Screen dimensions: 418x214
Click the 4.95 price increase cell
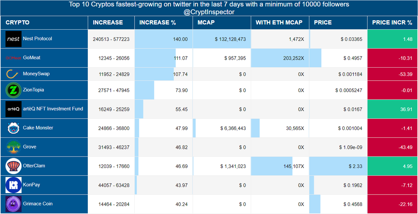click(393, 166)
